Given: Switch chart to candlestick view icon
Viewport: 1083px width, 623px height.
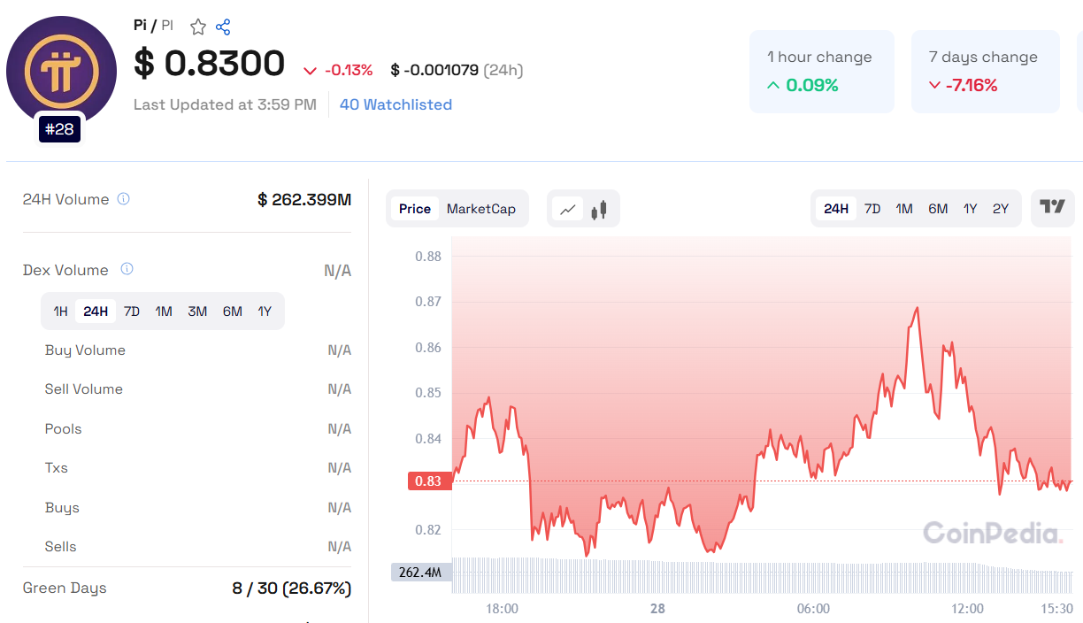Looking at the screenshot, I should [x=596, y=208].
